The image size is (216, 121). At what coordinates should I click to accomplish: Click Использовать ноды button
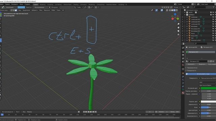click(x=201, y=74)
